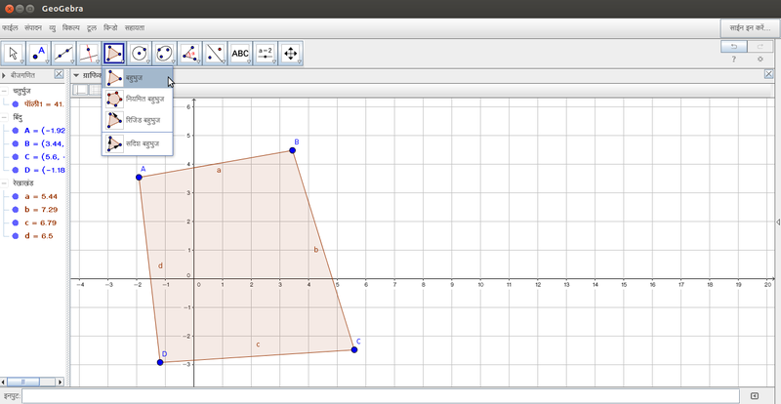Select the row c = 6.79
The image size is (781, 404).
[x=41, y=222]
